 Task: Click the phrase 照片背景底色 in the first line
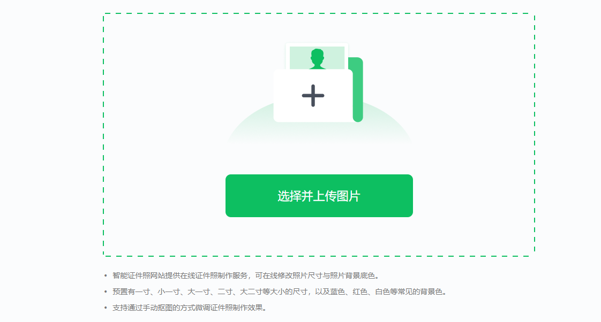point(352,275)
